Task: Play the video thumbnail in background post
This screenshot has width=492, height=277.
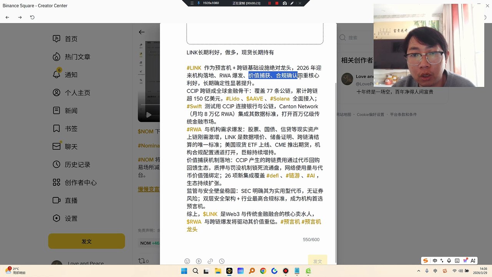Action: (x=149, y=115)
